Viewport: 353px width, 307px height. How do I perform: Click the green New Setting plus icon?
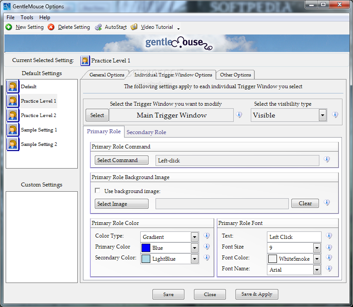point(9,27)
